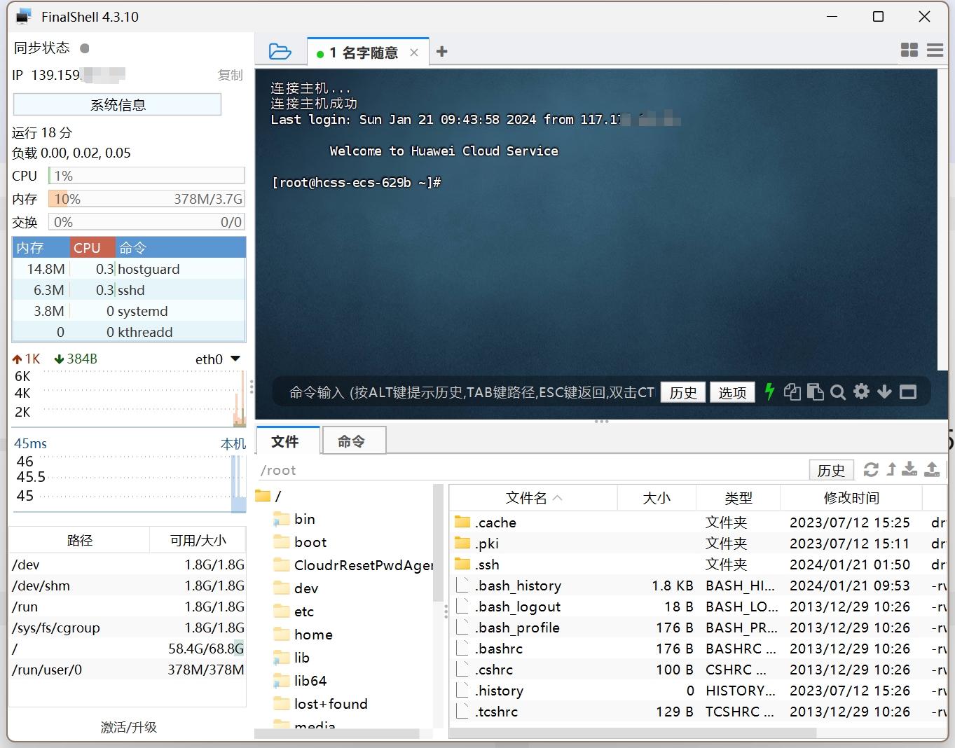
Task: Select /dev/shm disk path row
Action: point(128,586)
